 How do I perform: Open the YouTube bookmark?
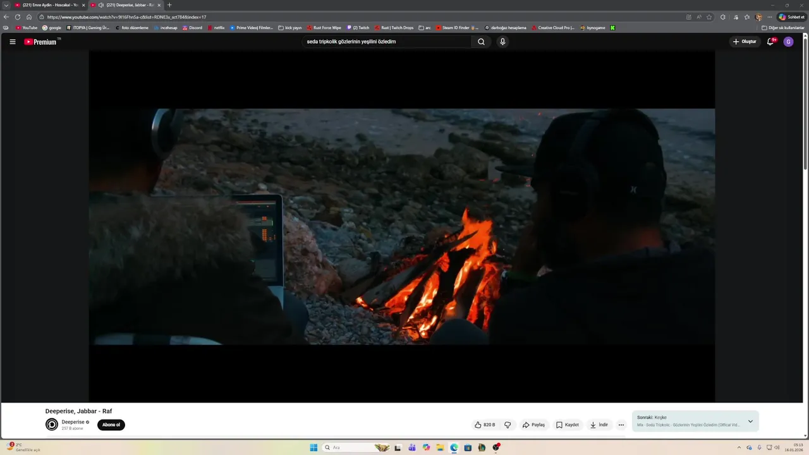(27, 28)
